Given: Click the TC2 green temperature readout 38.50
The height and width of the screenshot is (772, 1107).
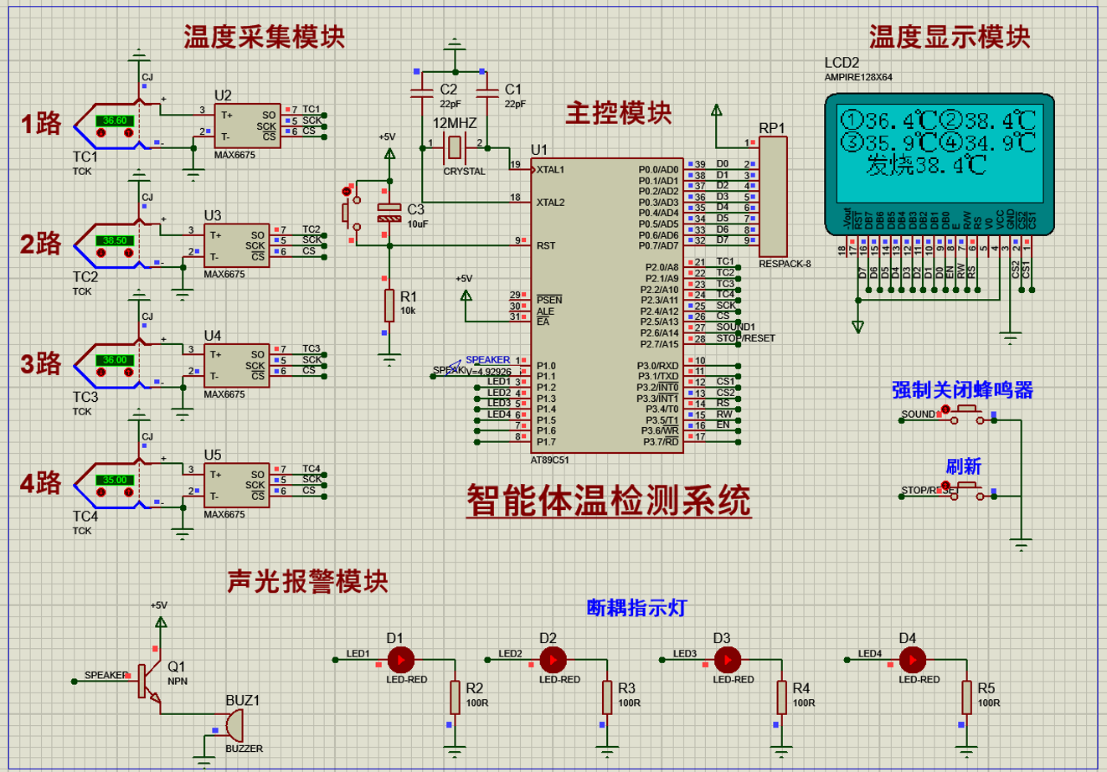Looking at the screenshot, I should (x=116, y=240).
